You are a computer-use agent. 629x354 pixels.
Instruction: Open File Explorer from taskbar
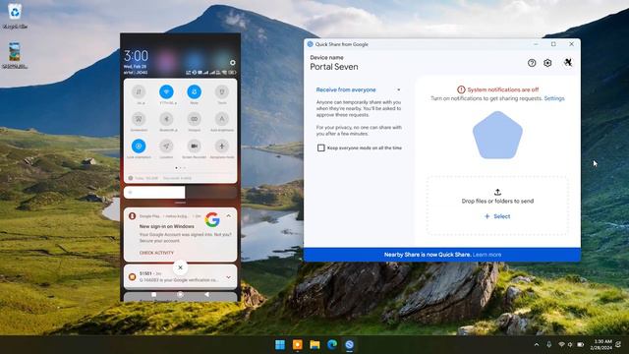pyautogui.click(x=314, y=344)
